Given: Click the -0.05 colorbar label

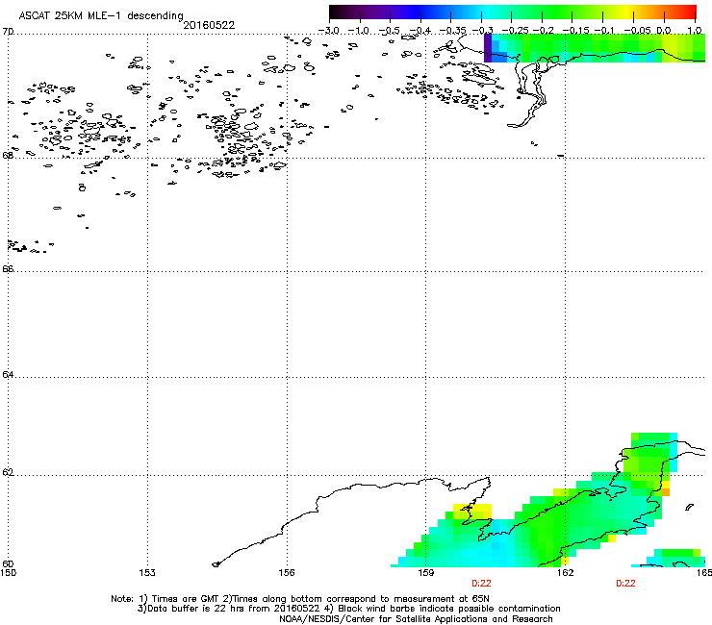Looking at the screenshot, I should click(x=638, y=31).
